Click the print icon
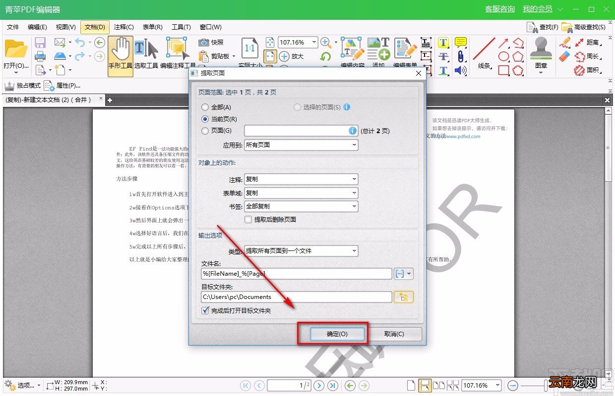The image size is (615, 396). point(40,56)
